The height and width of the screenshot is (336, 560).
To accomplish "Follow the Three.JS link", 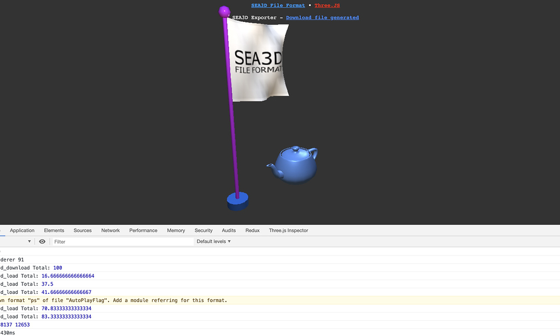I will tap(328, 5).
